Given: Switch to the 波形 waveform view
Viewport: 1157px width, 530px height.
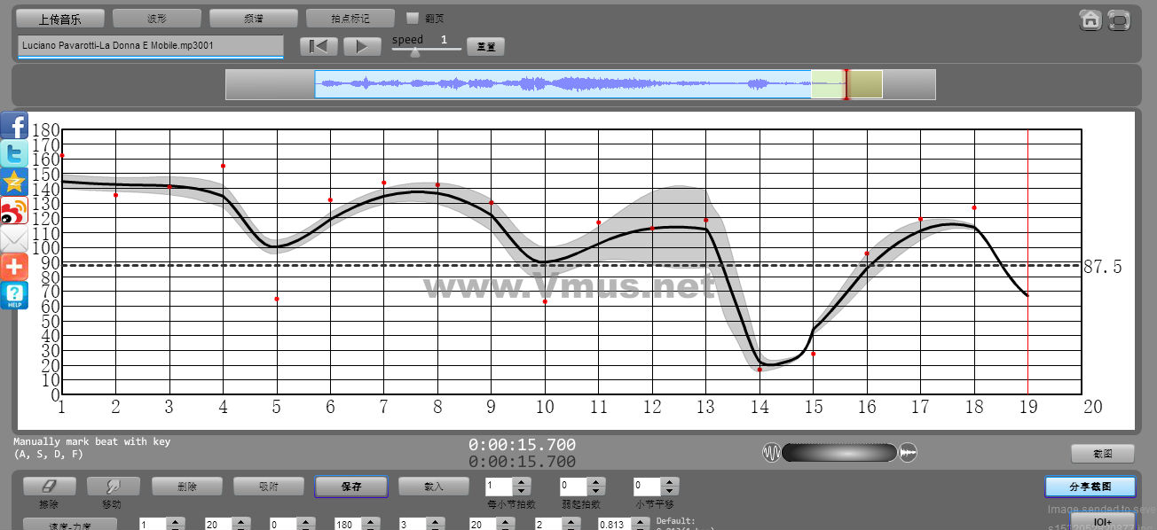Looking at the screenshot, I should tap(157, 18).
